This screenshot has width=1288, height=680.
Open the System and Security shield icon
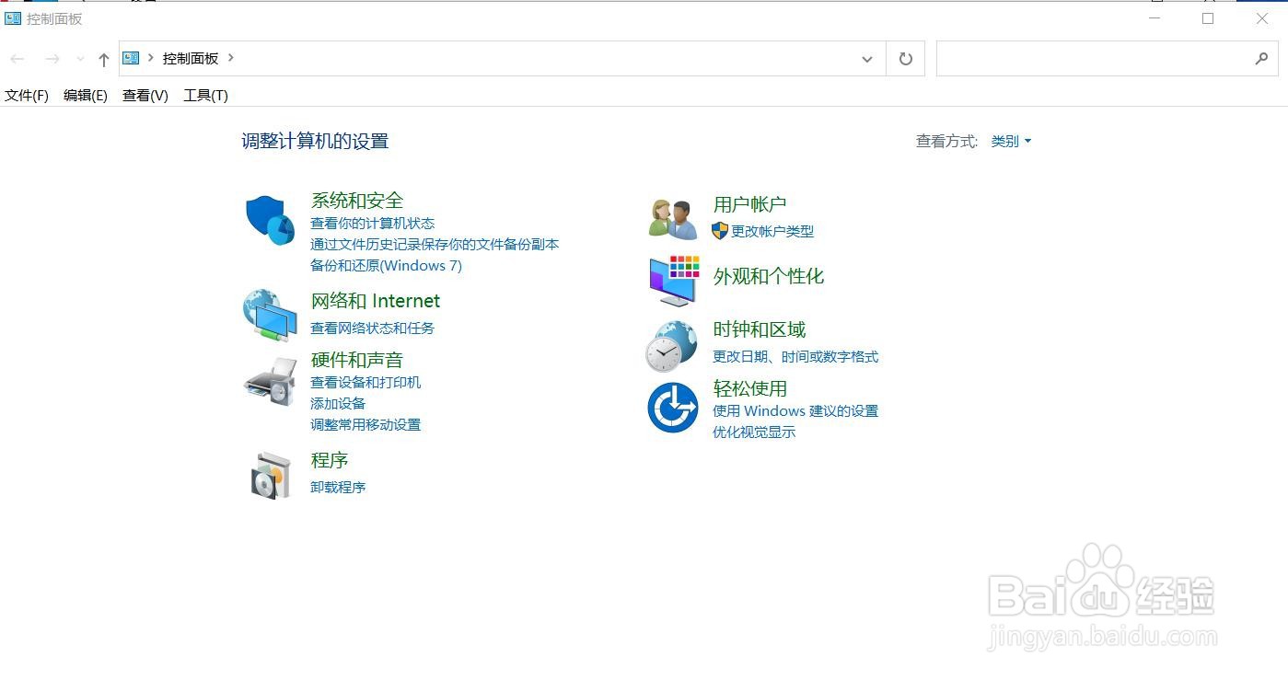pyautogui.click(x=270, y=221)
